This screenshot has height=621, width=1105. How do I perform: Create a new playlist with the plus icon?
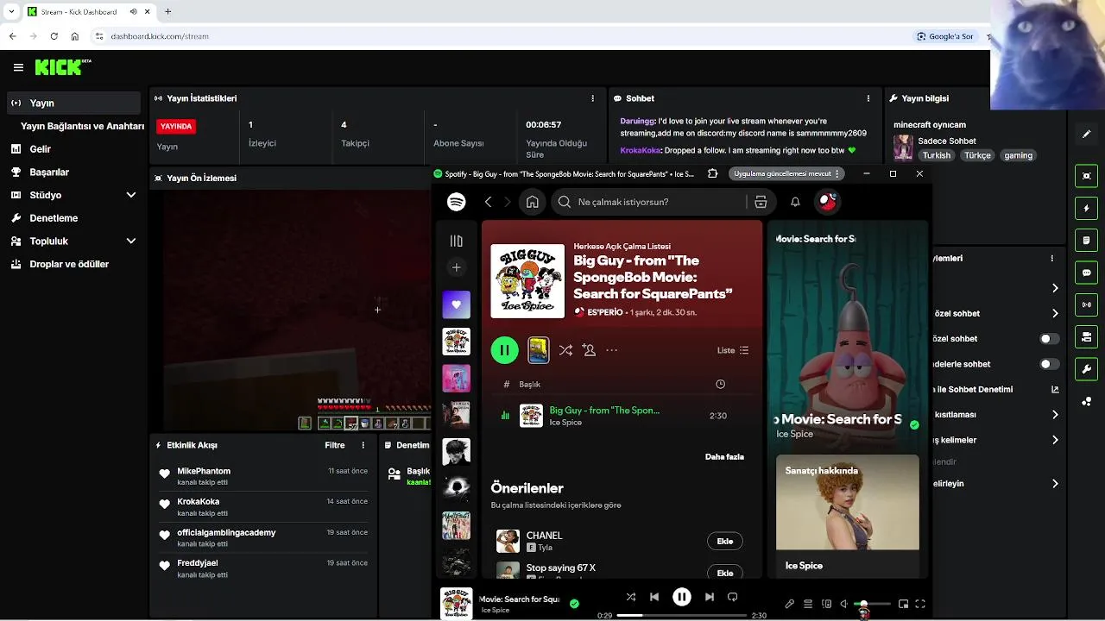click(x=456, y=267)
